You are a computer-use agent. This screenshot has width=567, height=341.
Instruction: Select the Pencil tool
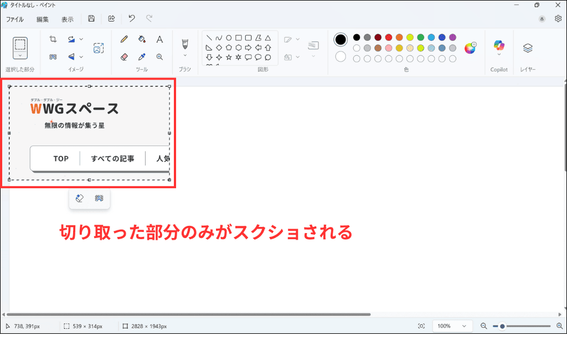(x=124, y=39)
